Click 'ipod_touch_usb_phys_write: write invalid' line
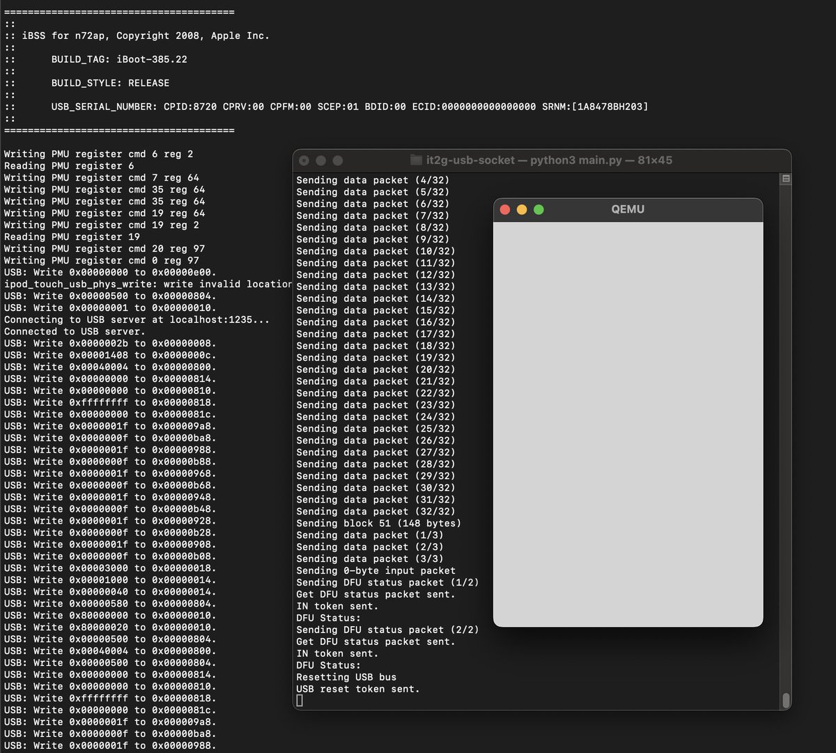 point(148,284)
